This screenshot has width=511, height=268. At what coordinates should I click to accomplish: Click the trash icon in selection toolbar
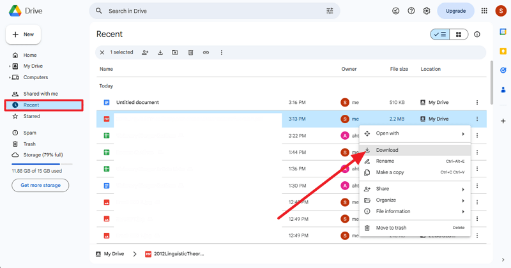pos(190,52)
